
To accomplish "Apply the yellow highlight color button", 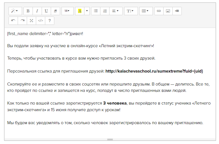I will click(80, 11).
